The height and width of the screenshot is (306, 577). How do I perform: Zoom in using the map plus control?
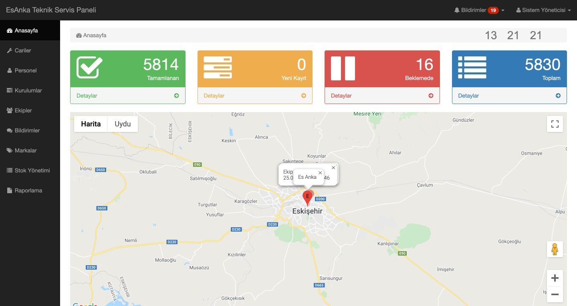coord(555,278)
